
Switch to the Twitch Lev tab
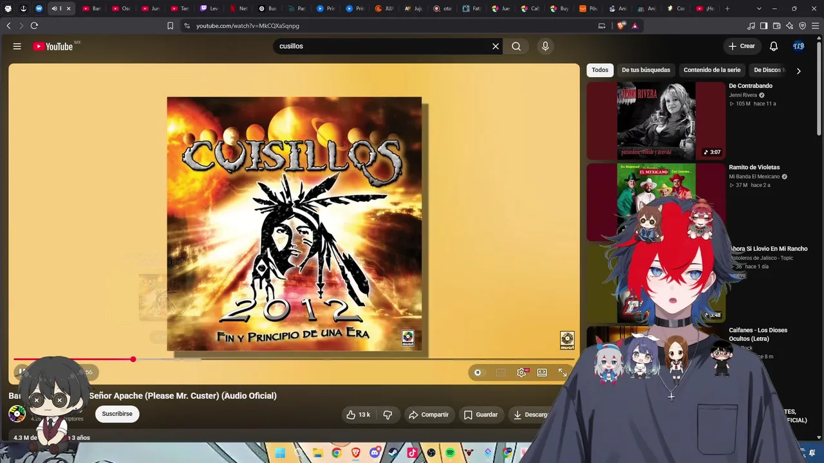coord(209,8)
